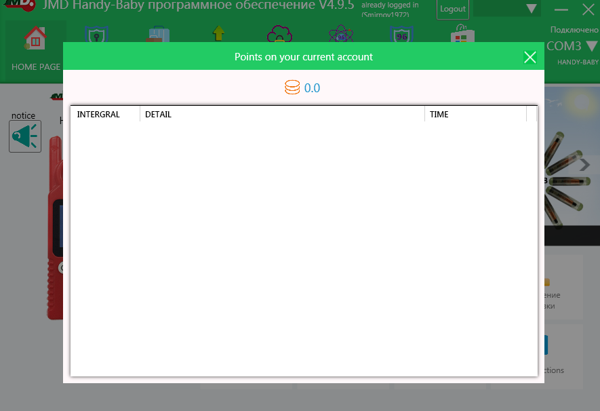Expand the COM3 port dropdown
The height and width of the screenshot is (411, 600).
pos(592,46)
